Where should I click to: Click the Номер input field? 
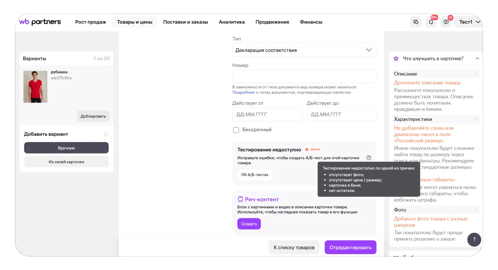coord(304,77)
